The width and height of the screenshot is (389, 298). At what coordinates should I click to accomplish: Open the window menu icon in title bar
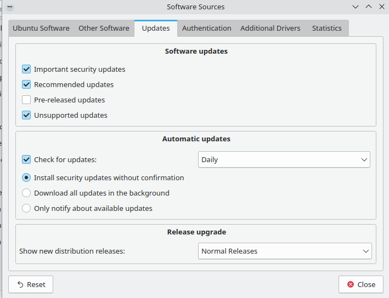pyautogui.click(x=10, y=7)
